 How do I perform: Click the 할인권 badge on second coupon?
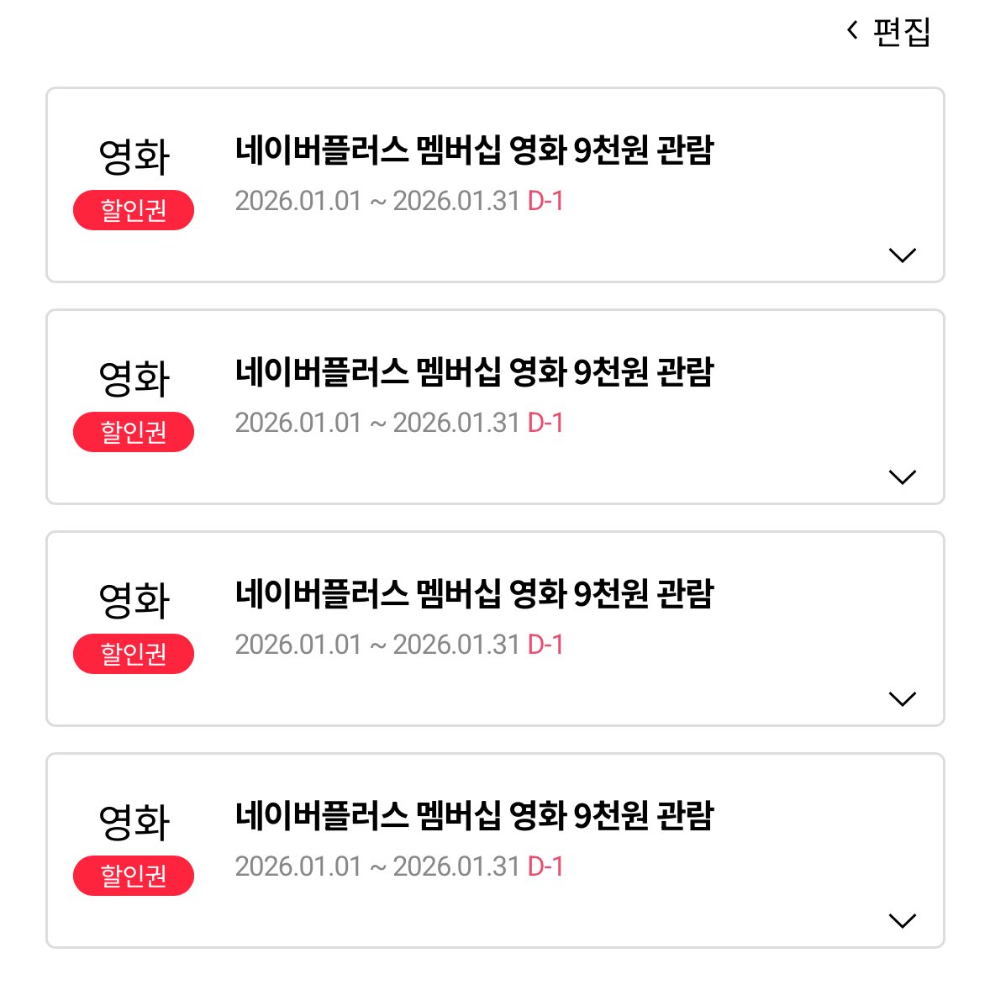click(134, 432)
